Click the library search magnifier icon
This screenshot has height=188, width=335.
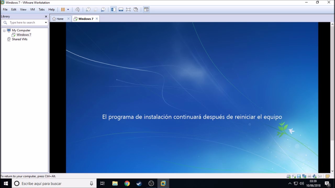click(x=5, y=22)
